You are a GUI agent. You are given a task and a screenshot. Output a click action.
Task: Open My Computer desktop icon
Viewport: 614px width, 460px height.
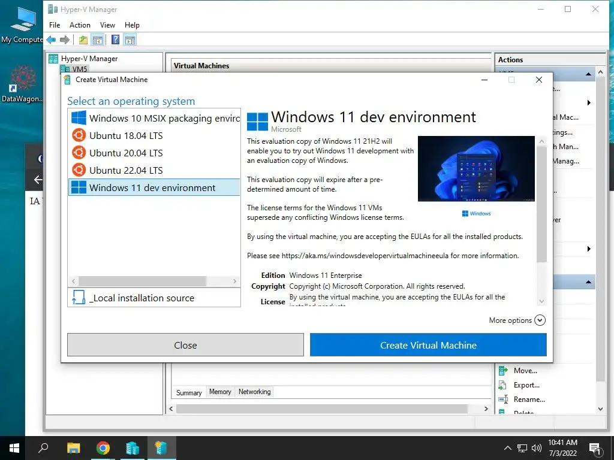[x=22, y=25]
